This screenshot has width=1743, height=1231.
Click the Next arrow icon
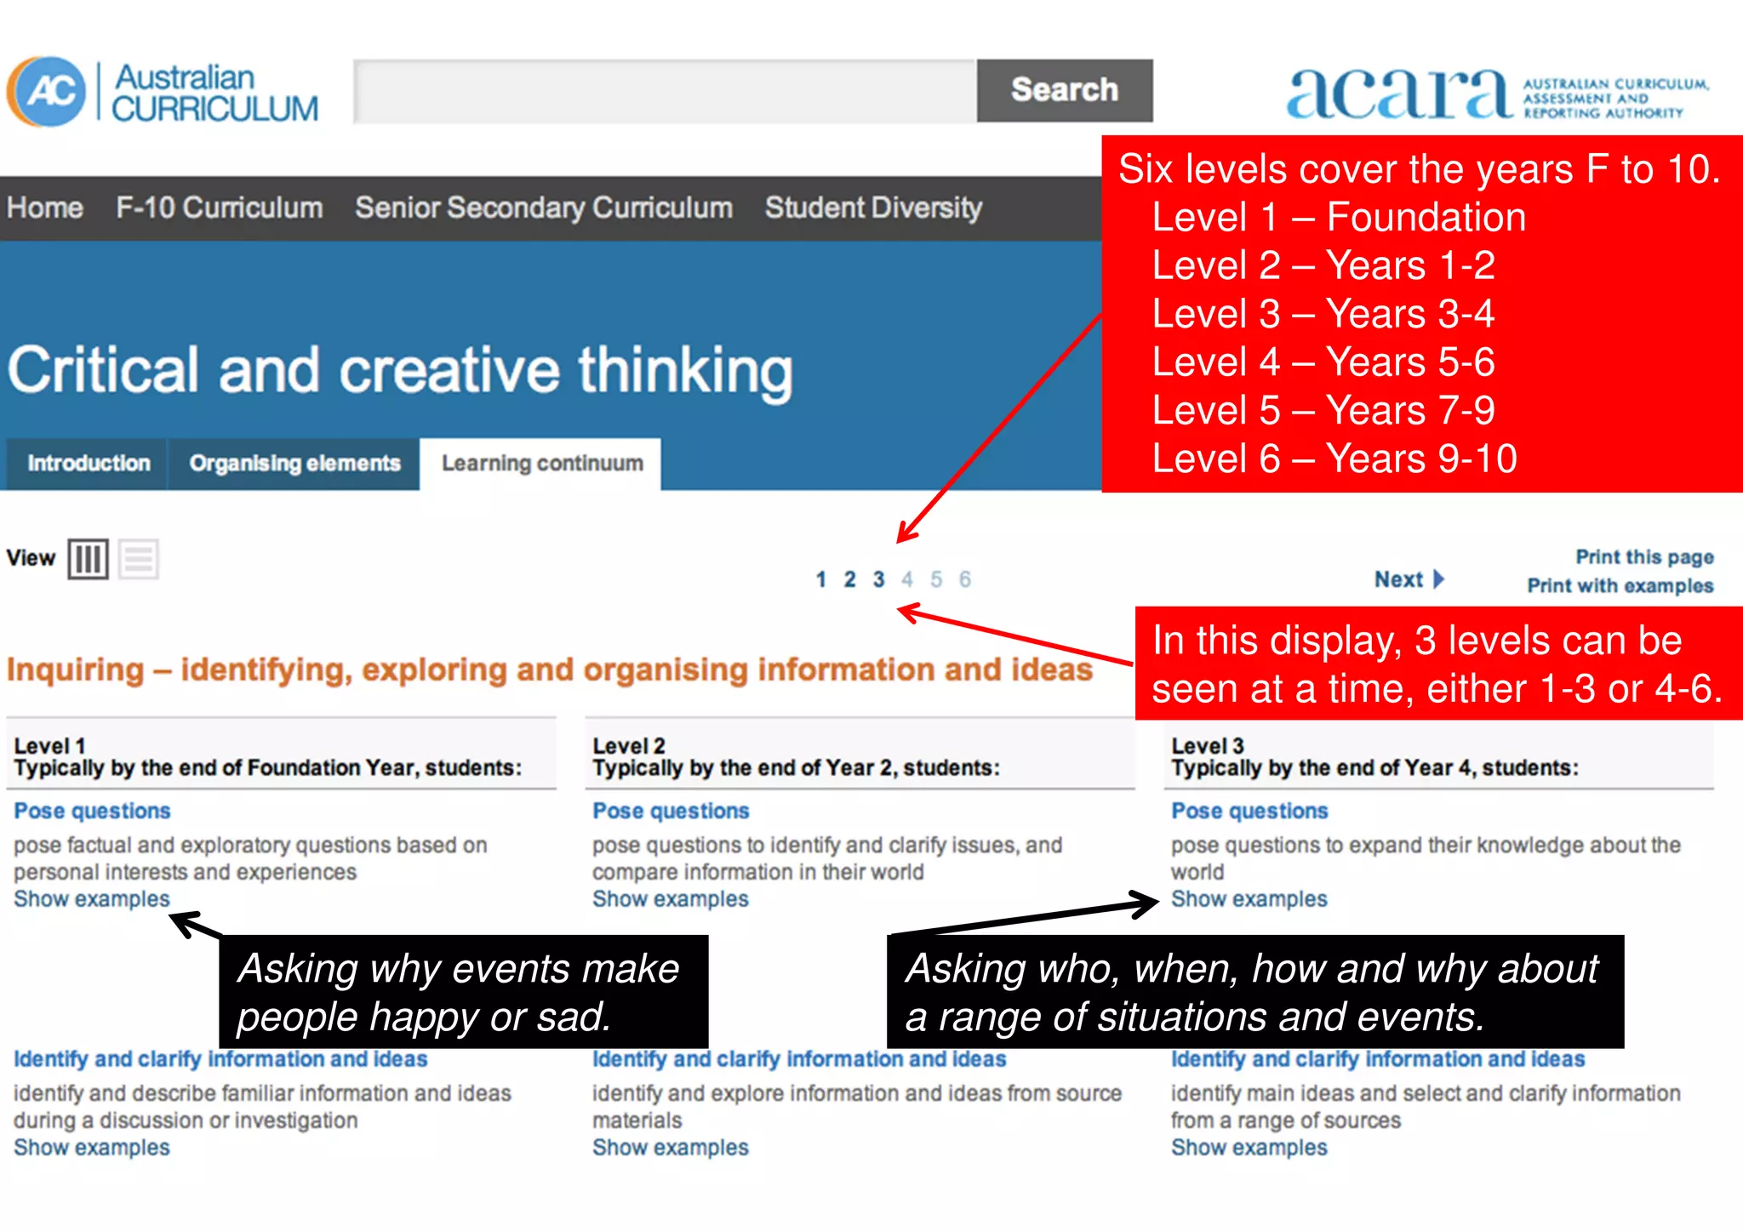tap(1438, 579)
